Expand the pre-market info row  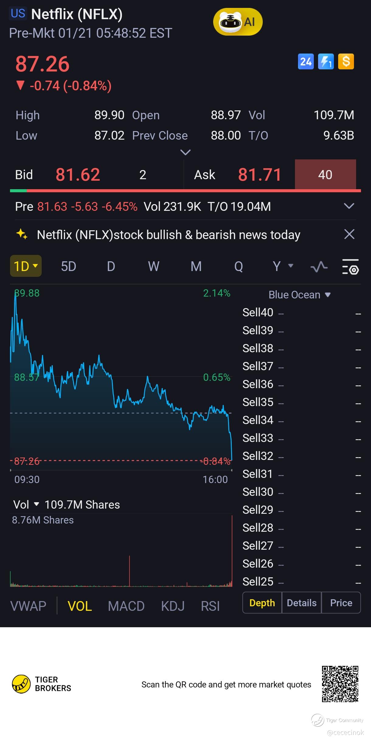click(349, 206)
